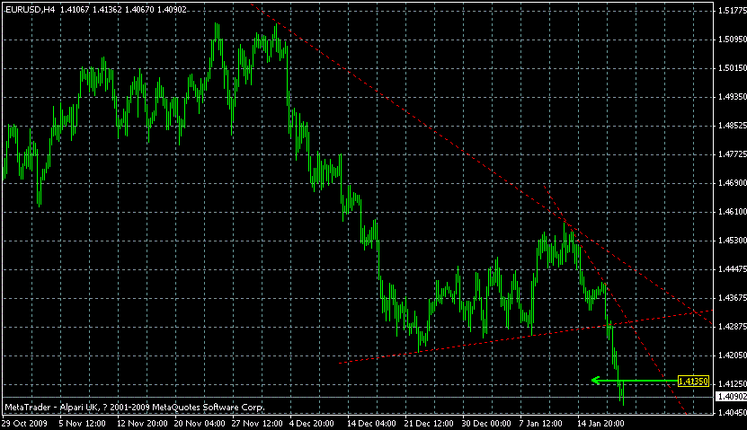The height and width of the screenshot is (430, 747).
Task: Click the 1.43675 price scale label
Action: [733, 298]
